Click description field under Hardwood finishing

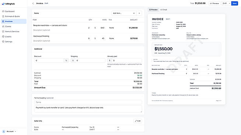pyautogui.click(x=59, y=41)
